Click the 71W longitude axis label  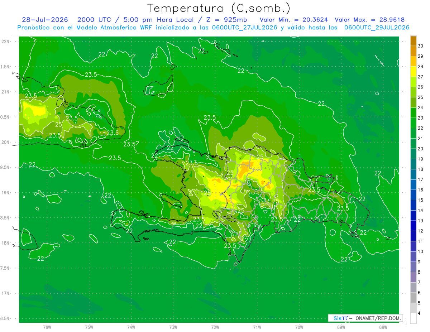pyautogui.click(x=257, y=327)
